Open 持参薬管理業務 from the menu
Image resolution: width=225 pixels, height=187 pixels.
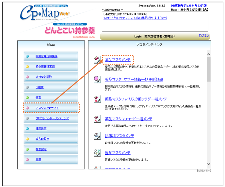(x=45, y=67)
